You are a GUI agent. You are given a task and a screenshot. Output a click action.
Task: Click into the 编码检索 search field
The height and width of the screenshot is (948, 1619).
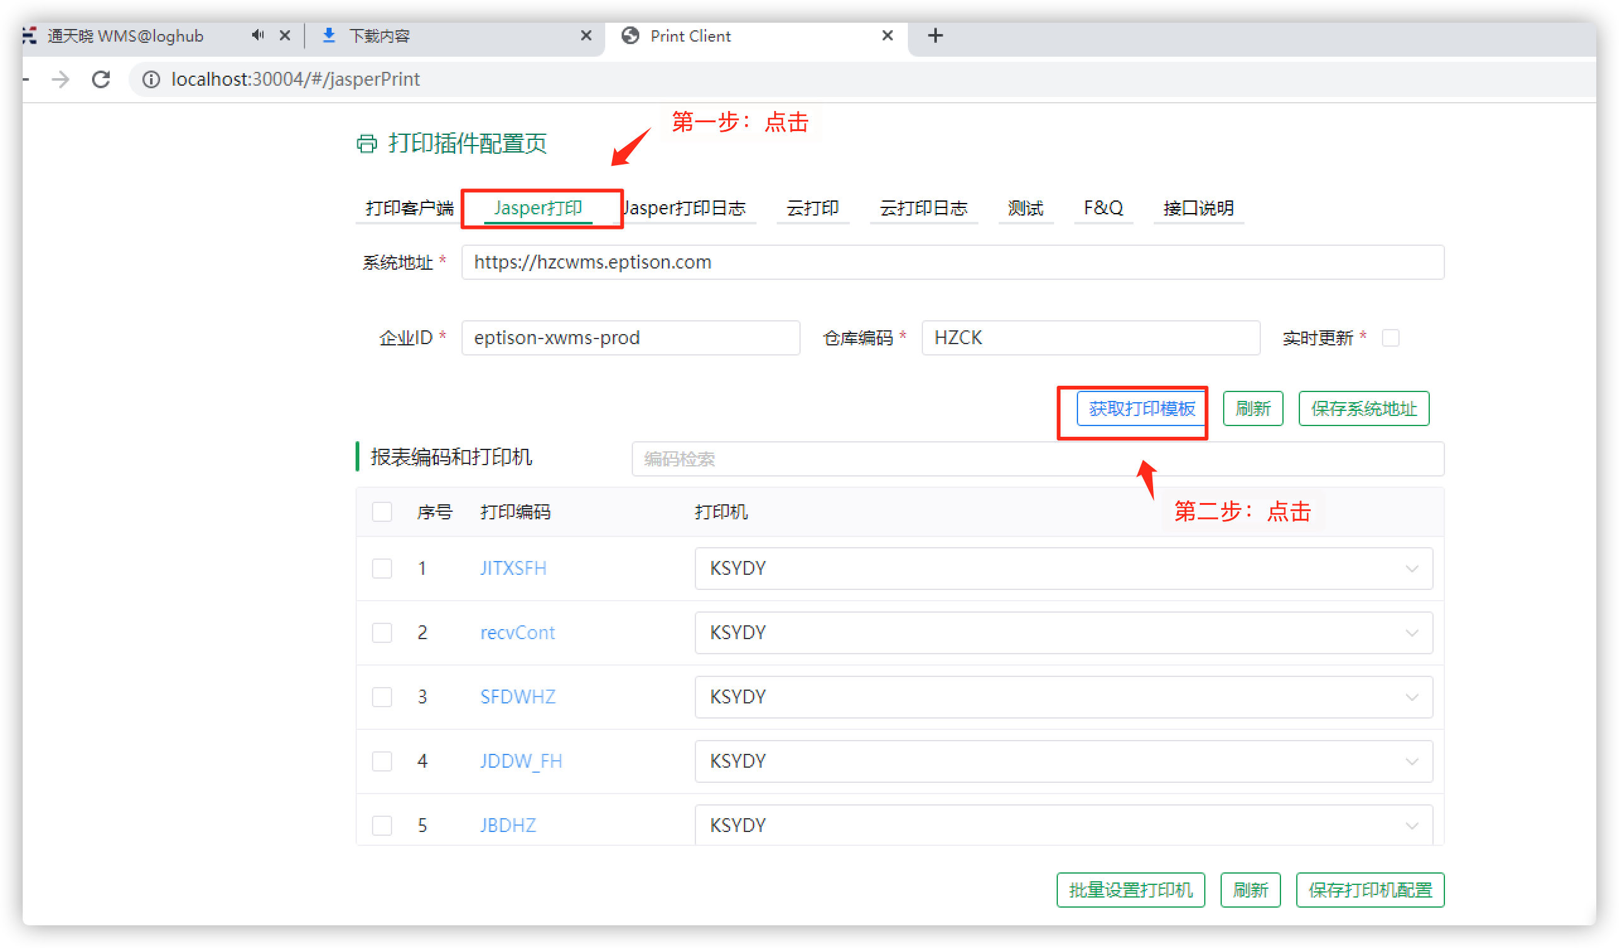coord(1037,459)
